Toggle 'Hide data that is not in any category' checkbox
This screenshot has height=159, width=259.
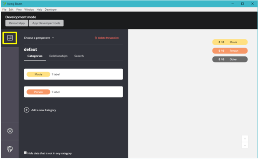point(25,153)
